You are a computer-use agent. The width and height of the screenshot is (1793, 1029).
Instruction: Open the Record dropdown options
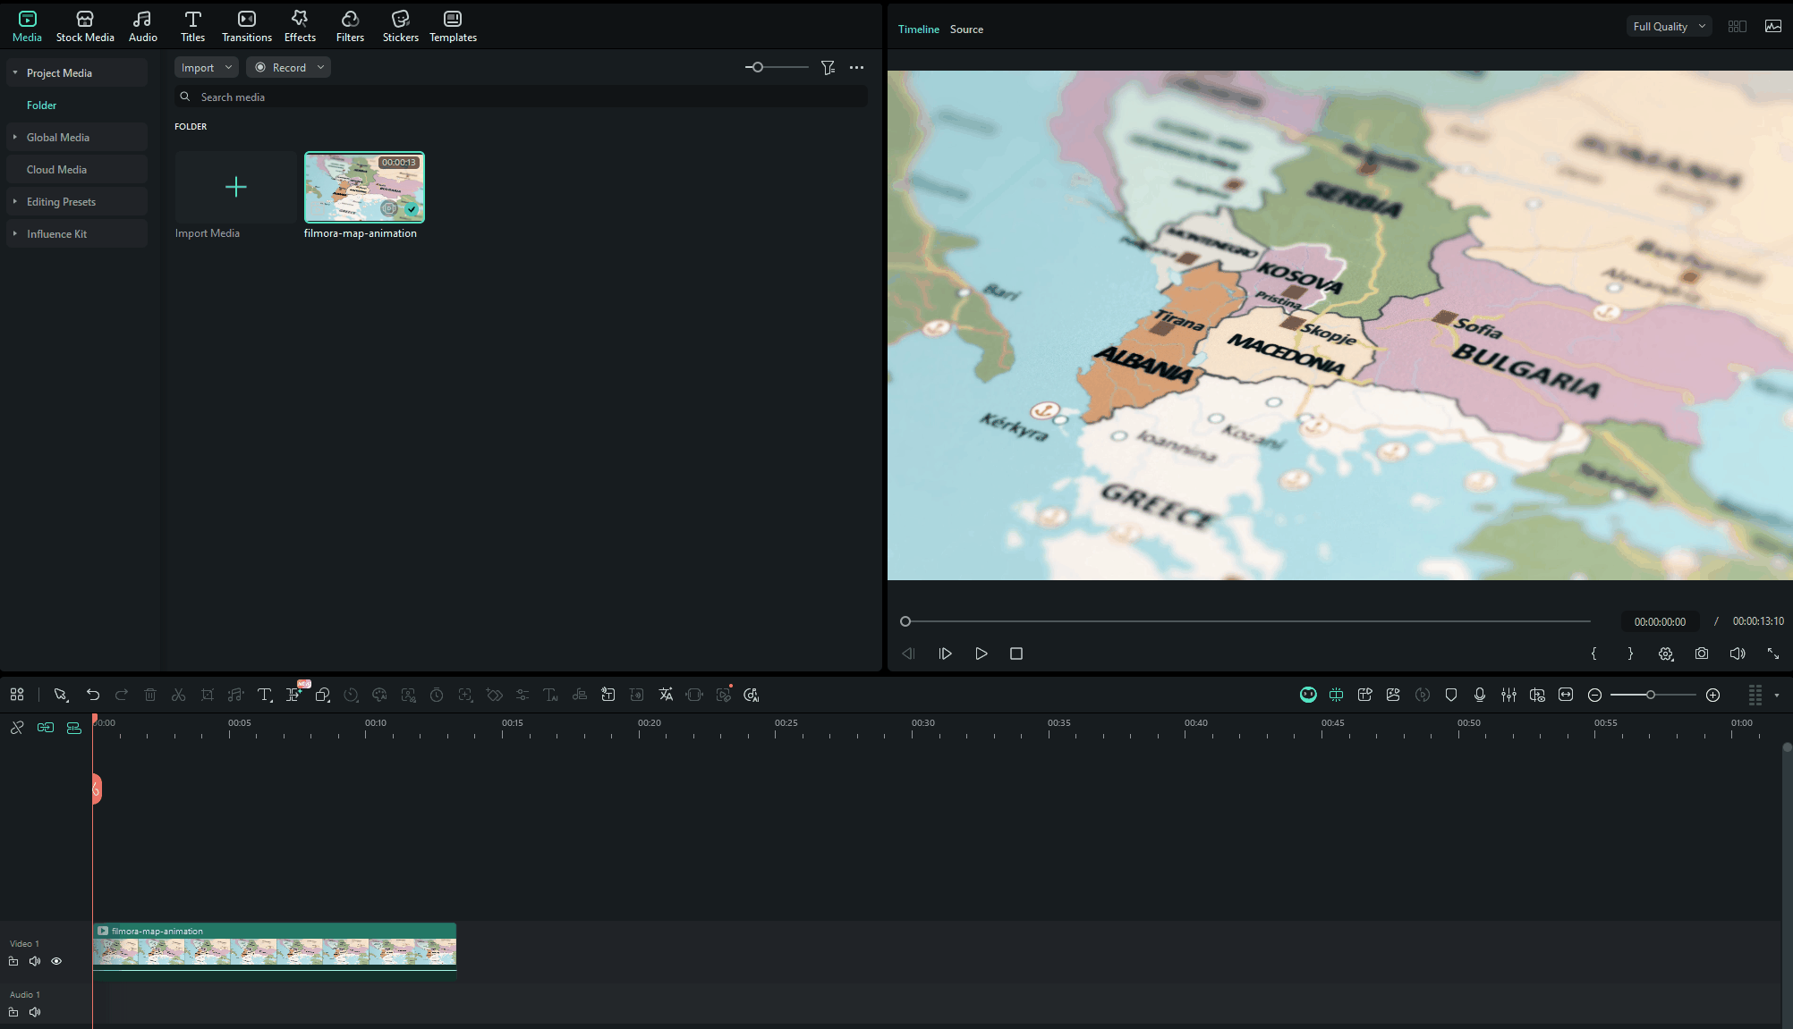click(x=320, y=67)
